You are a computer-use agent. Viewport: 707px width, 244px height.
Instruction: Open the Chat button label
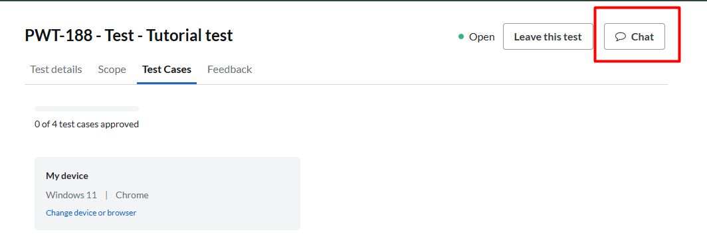(642, 36)
